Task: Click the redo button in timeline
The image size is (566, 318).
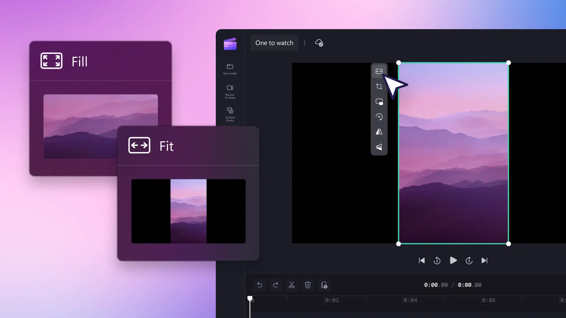Action: click(x=275, y=285)
